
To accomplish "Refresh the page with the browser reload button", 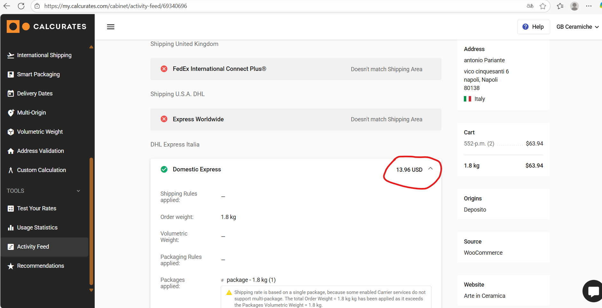I will (21, 6).
